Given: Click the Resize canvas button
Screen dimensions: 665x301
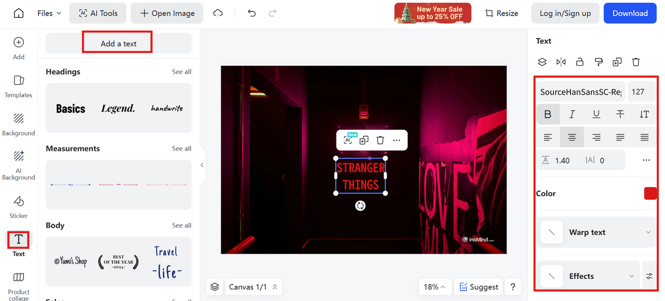Looking at the screenshot, I should click(x=501, y=13).
